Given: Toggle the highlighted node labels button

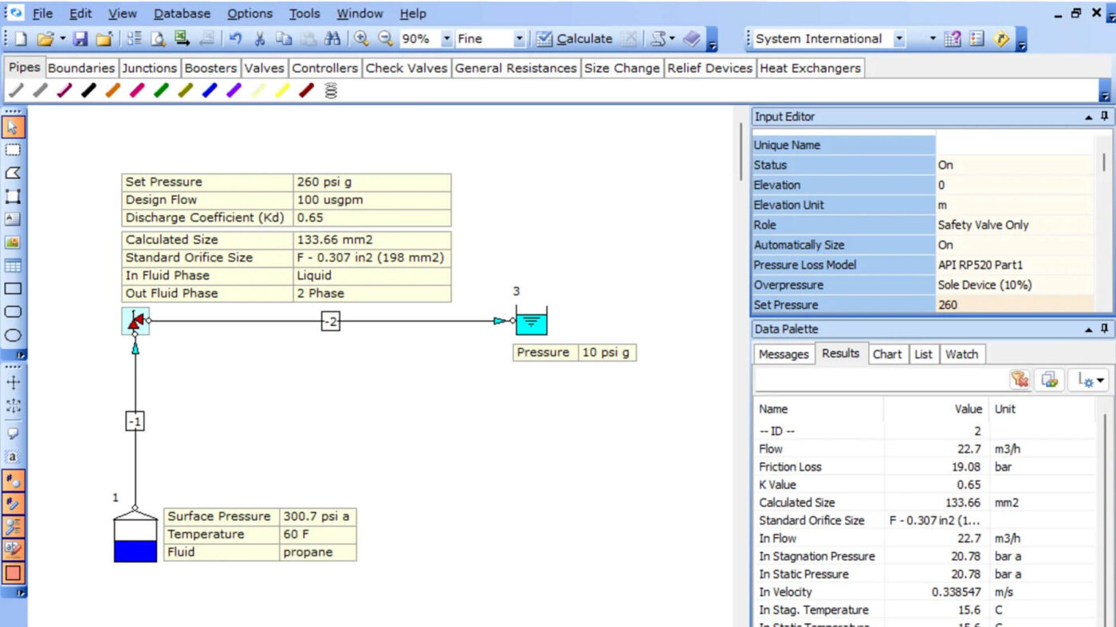Looking at the screenshot, I should pos(13,480).
